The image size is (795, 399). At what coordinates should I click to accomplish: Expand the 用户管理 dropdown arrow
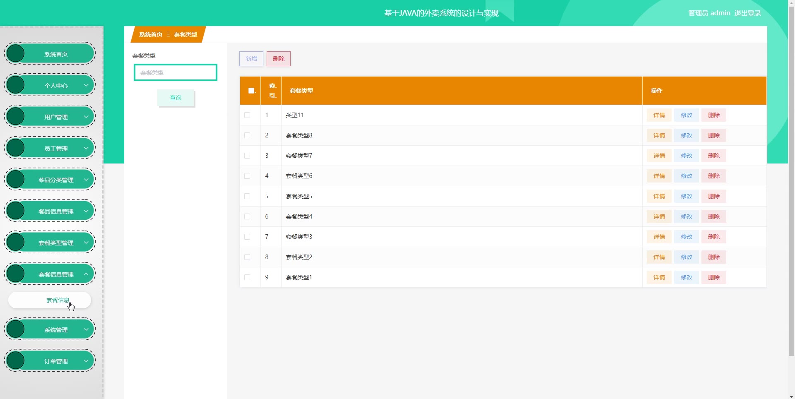86,117
